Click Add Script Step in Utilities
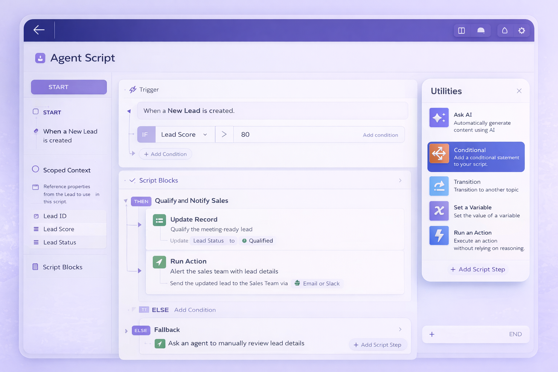This screenshot has height=372, width=558. (478, 269)
